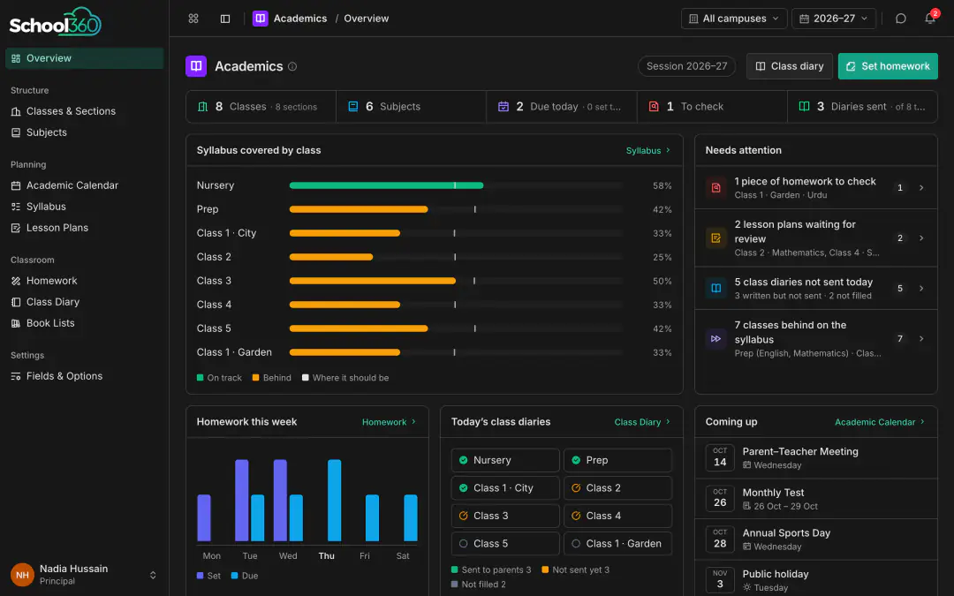Go to Classes & Sections
Viewport: 954px width, 596px height.
coord(85,111)
